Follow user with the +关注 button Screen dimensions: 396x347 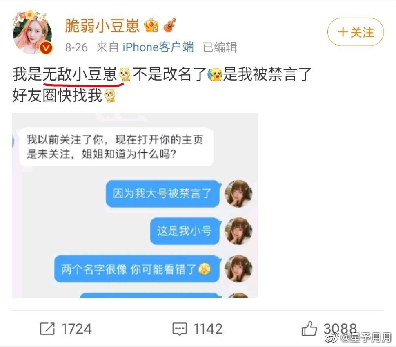(x=356, y=32)
